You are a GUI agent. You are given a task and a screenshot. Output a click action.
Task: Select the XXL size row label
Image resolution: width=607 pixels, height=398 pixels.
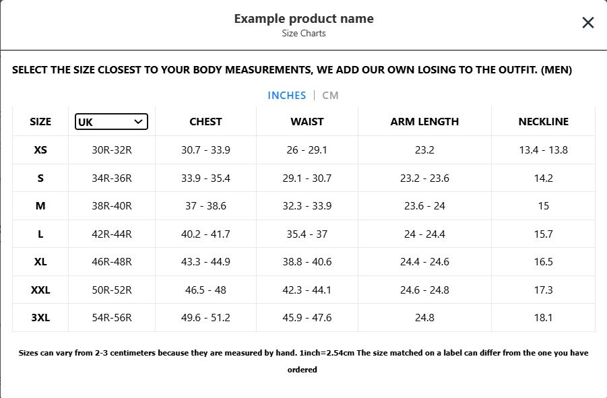pyautogui.click(x=40, y=290)
